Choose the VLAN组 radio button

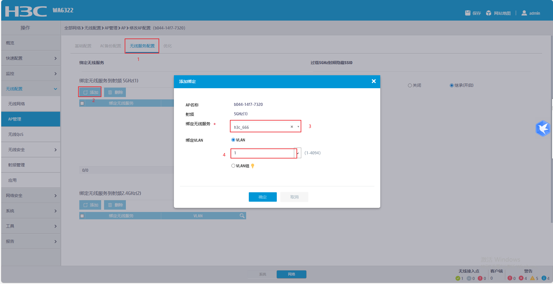(x=233, y=166)
